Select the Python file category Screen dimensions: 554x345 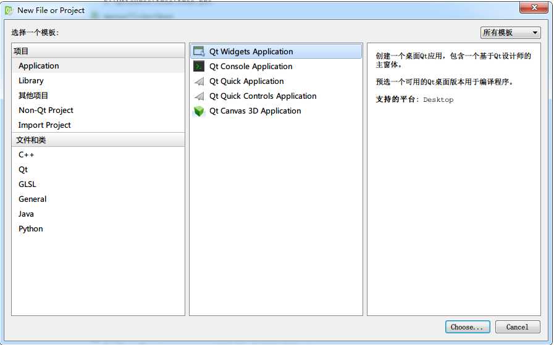(98, 229)
